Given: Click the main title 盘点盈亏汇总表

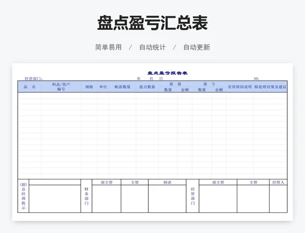Looking at the screenshot, I should coord(152,23).
